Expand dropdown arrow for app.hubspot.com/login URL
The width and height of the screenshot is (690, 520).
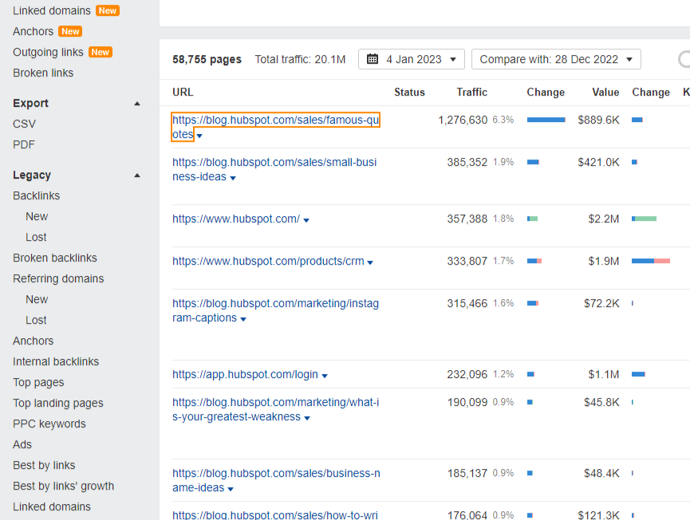[325, 376]
